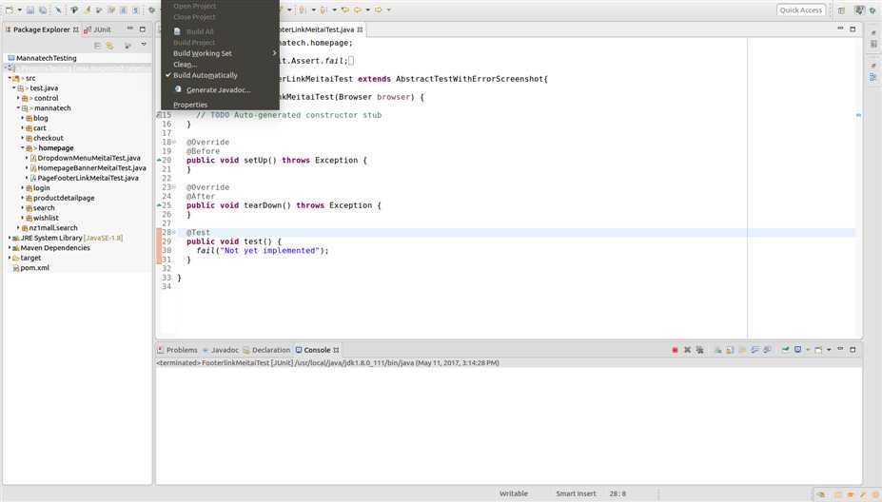Viewport: 882px width, 502px height.
Task: Open the Back navigation history dropdown
Action: 367,10
